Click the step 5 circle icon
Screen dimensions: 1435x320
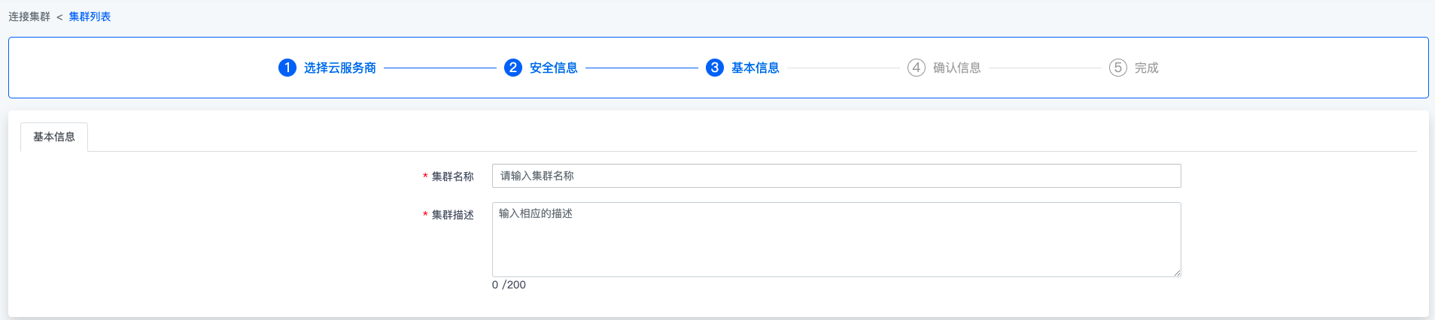1118,68
